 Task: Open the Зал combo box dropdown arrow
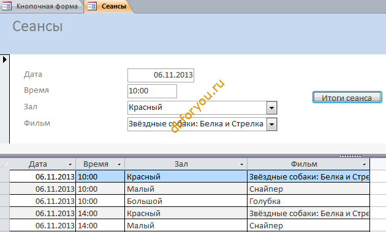pyautogui.click(x=272, y=107)
